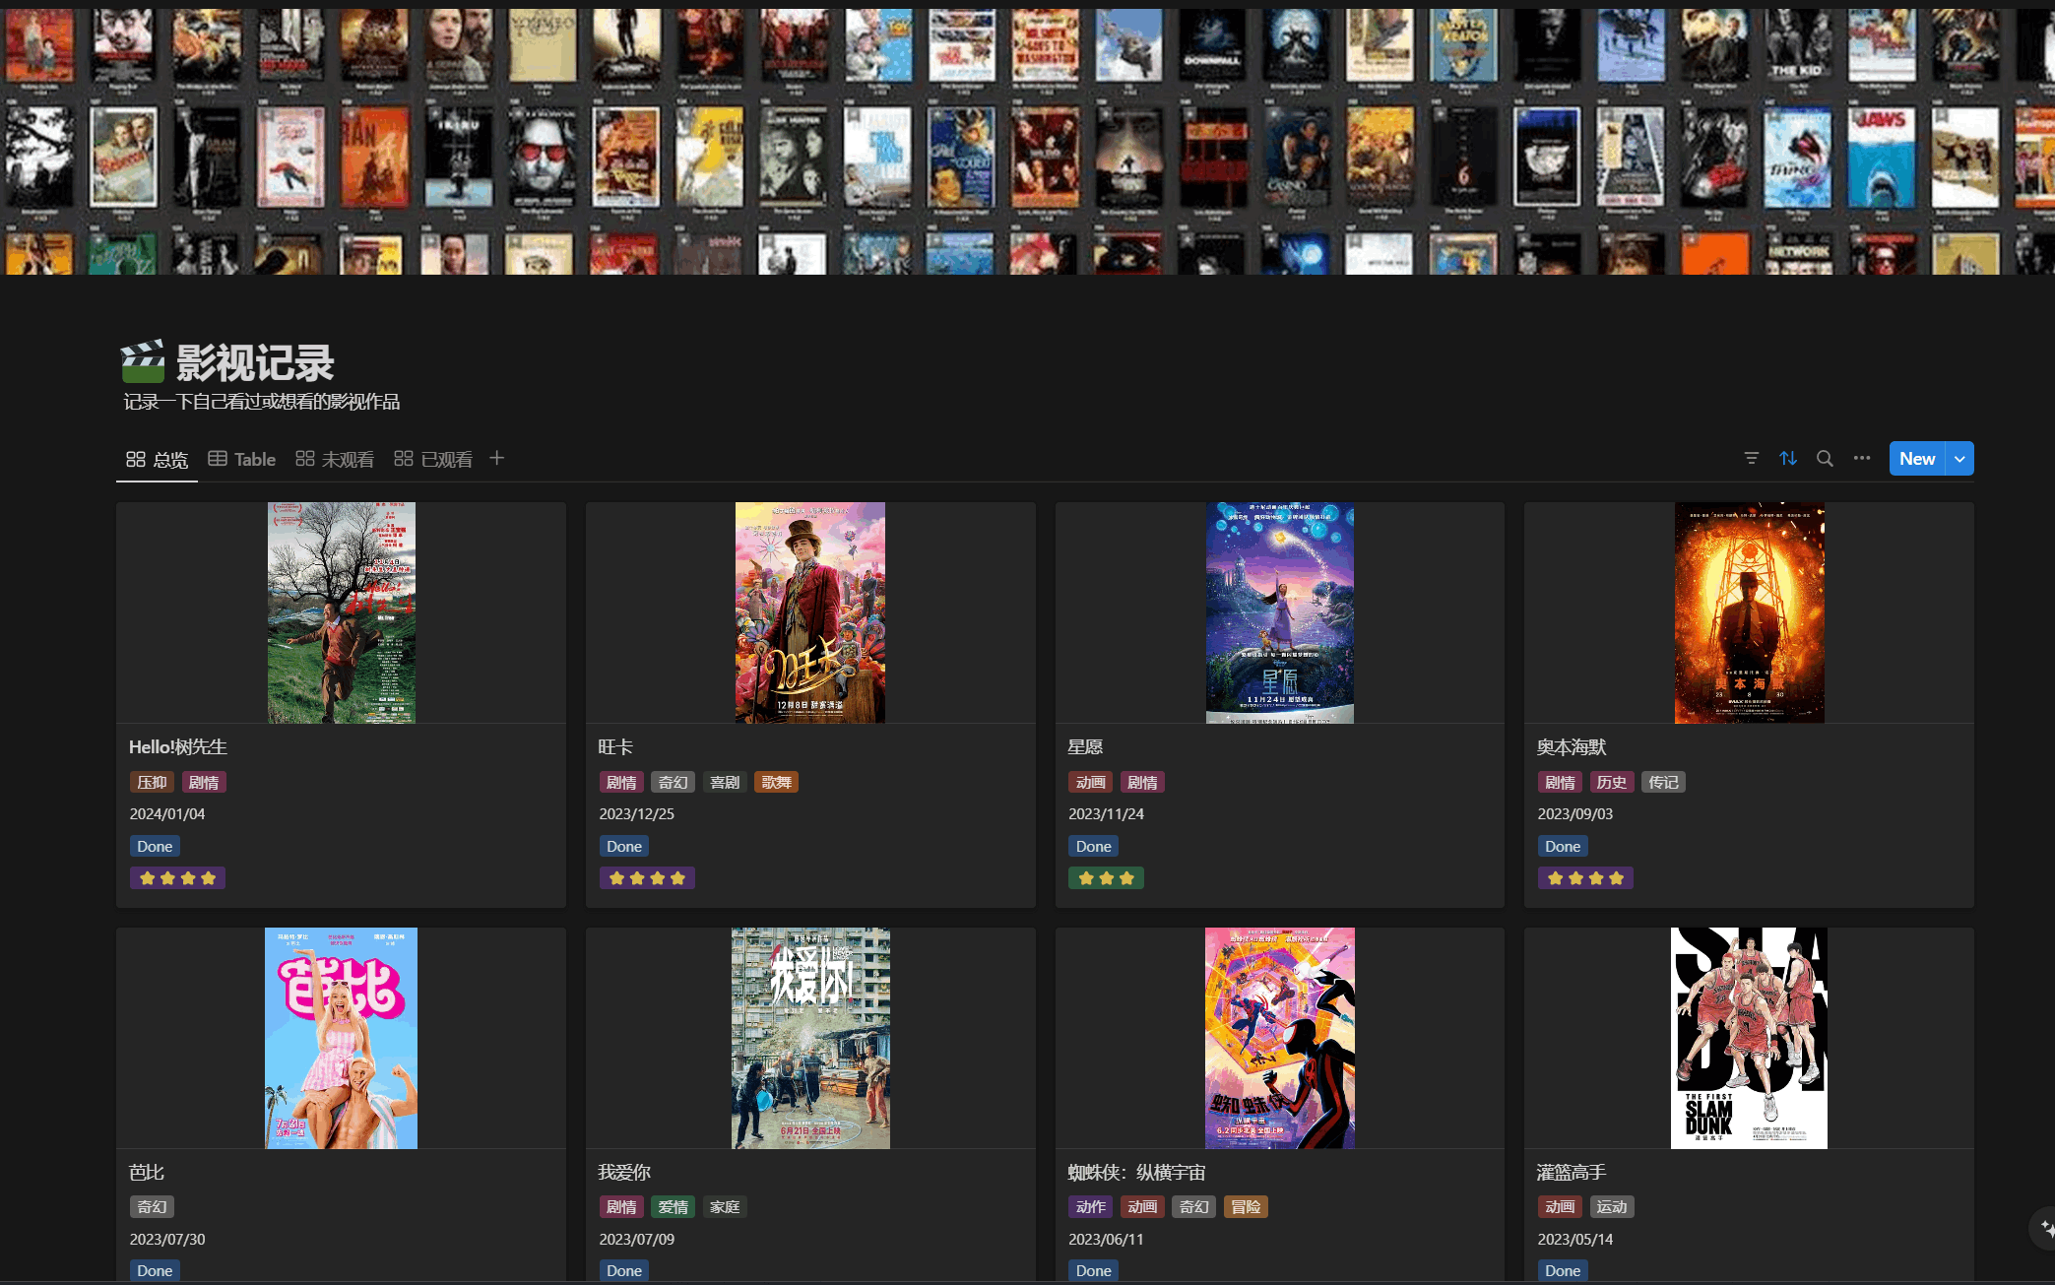Click the filter icon in database toolbar
The width and height of the screenshot is (2055, 1285).
tap(1751, 459)
